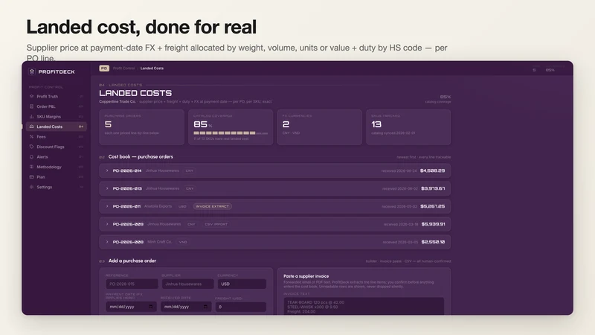Focus the Freight (USD) input
The height and width of the screenshot is (335, 595).
[240, 307]
